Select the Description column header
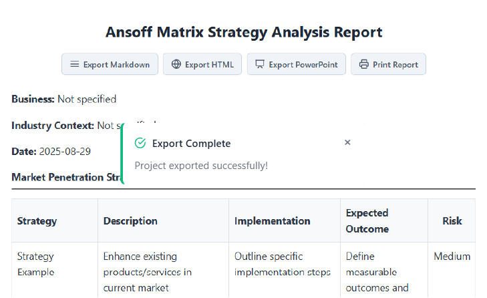 tap(130, 220)
